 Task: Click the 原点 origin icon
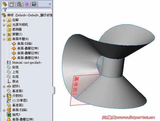point(9,81)
